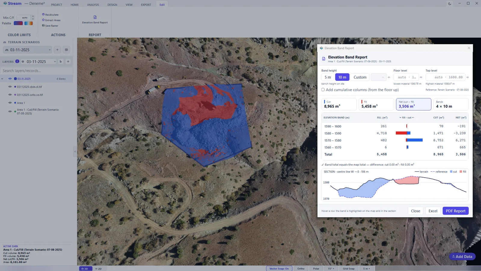The height and width of the screenshot is (271, 481).
Task: Choose Custom band height
Action: point(360,77)
